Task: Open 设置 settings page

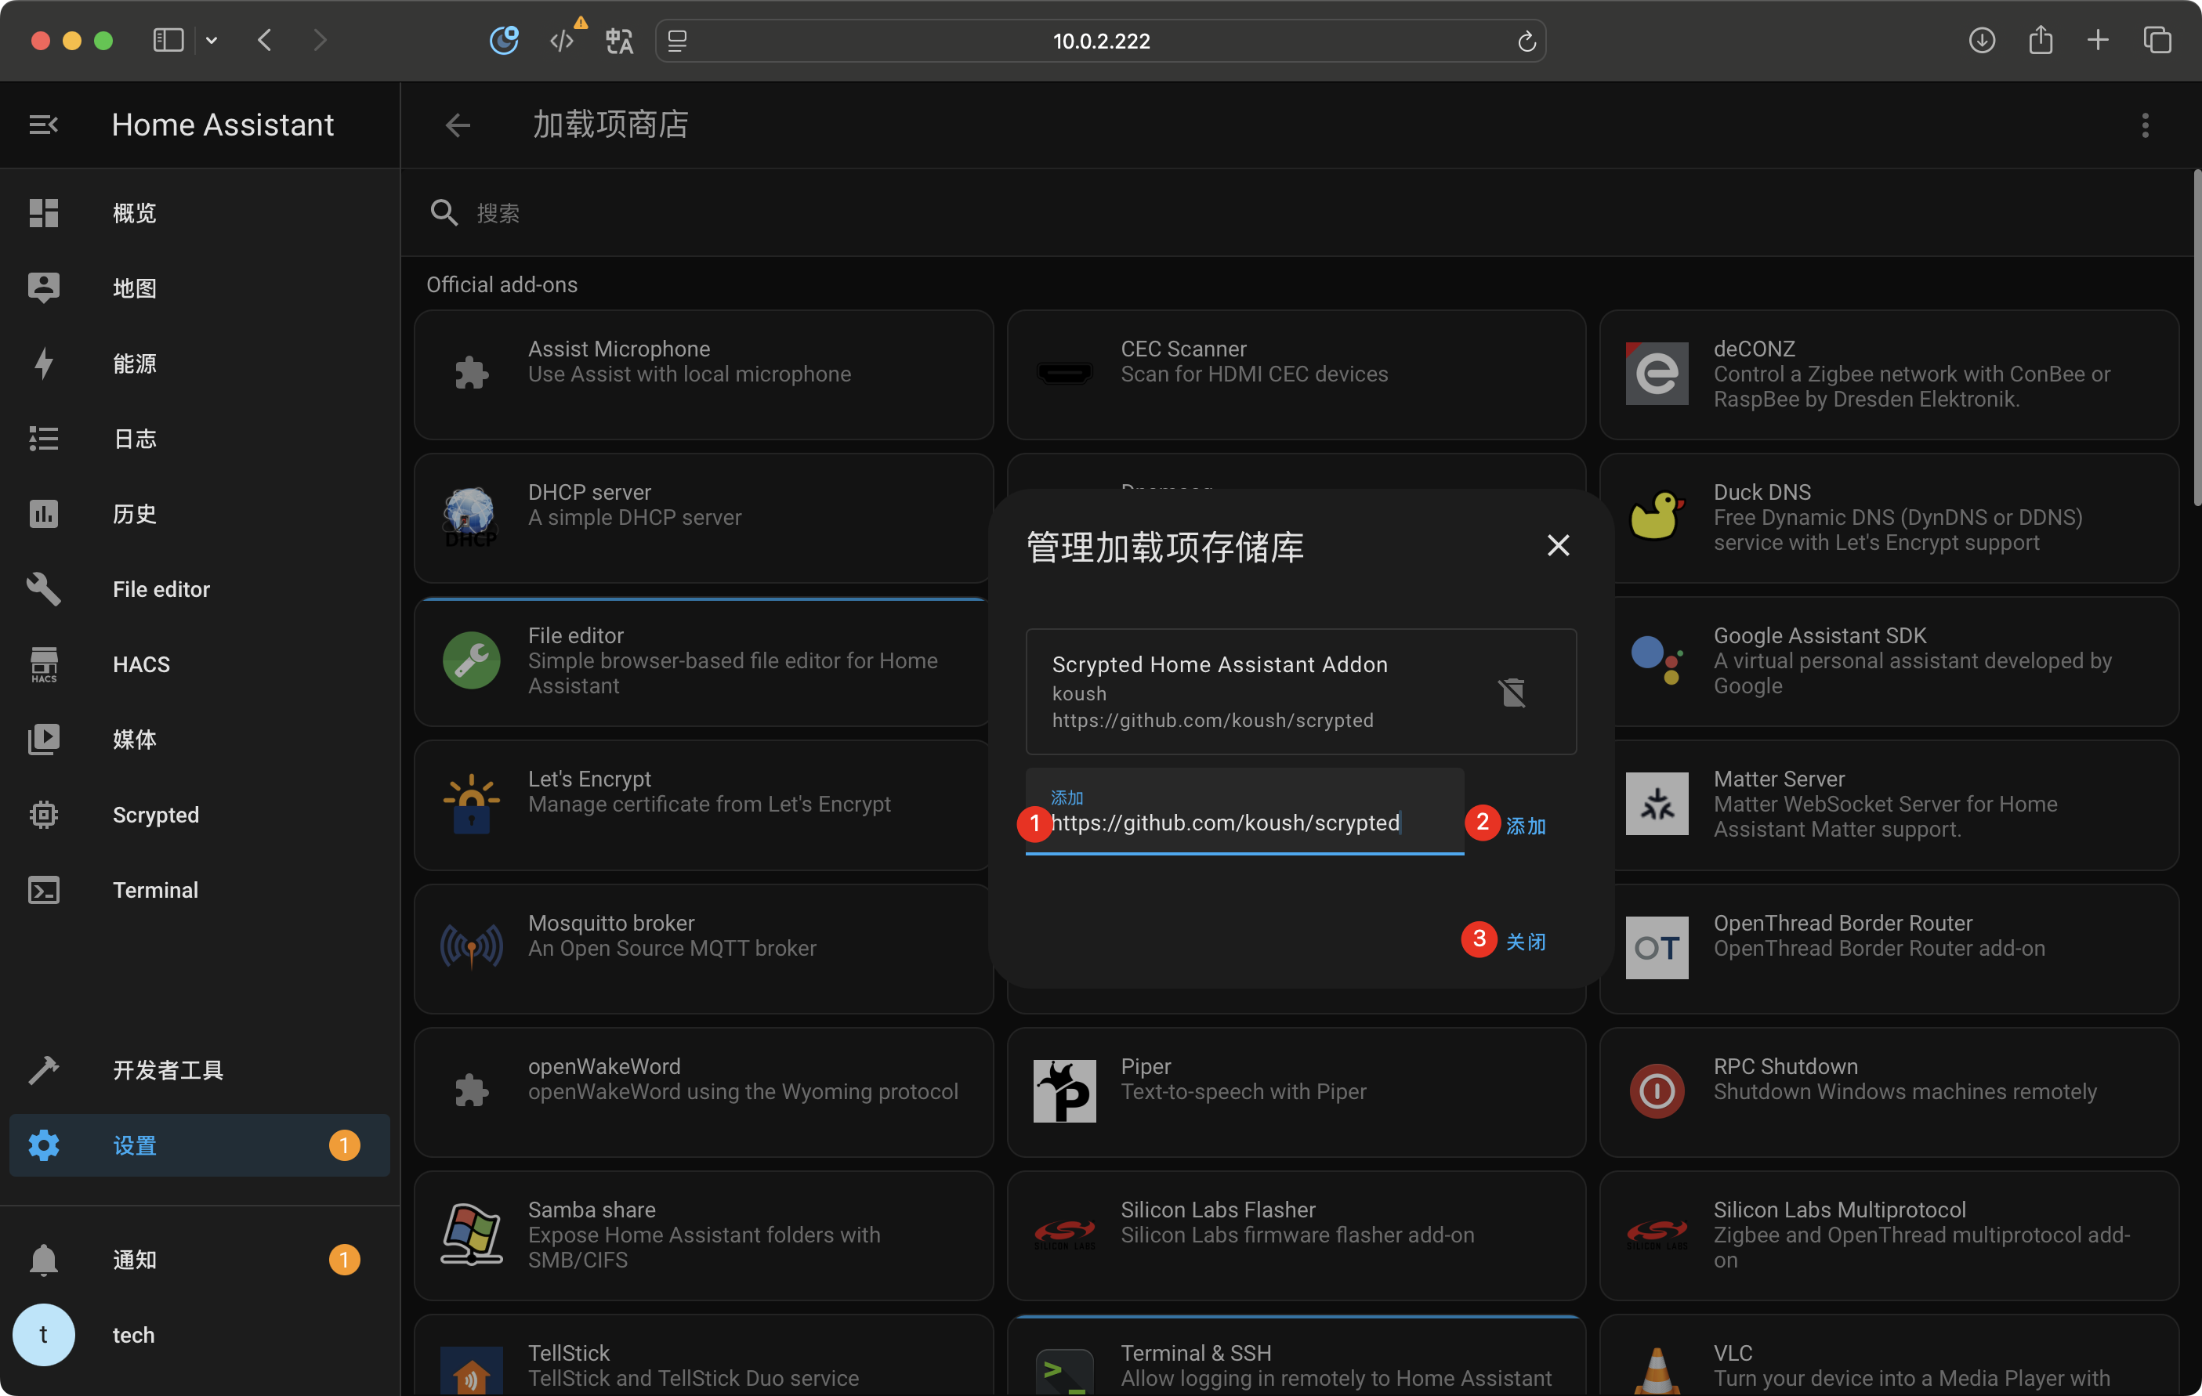Action: 199,1145
